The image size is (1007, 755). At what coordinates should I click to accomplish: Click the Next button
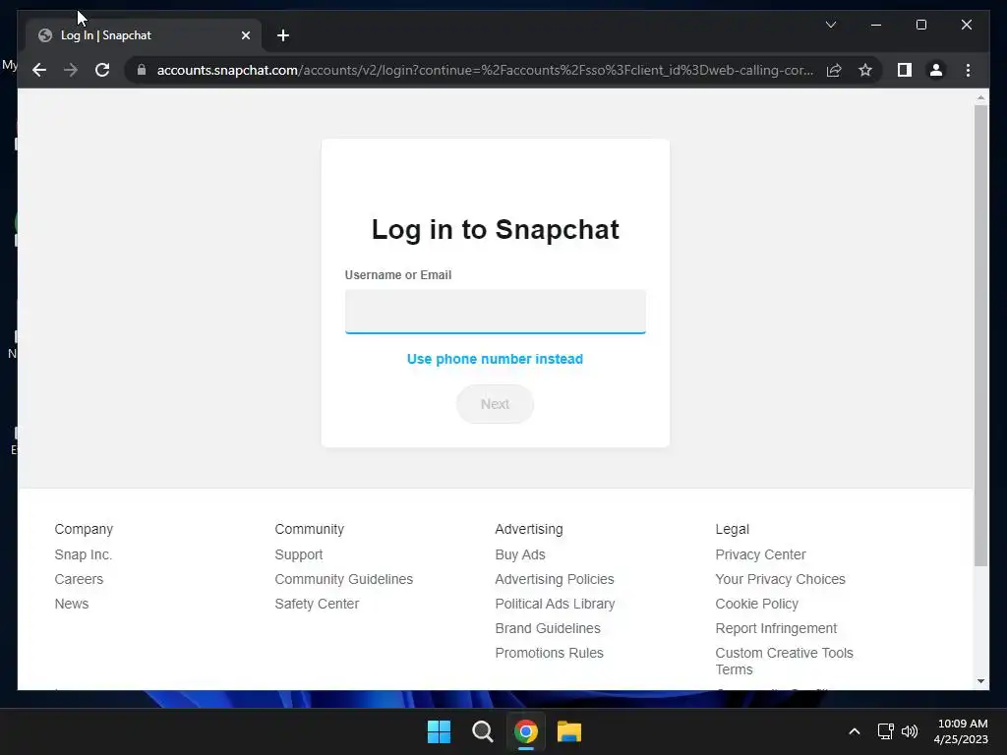coord(496,404)
